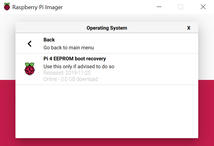The height and width of the screenshot is (146, 214).
Task: Click the back chevron arrow icon
Action: pyautogui.click(x=30, y=44)
